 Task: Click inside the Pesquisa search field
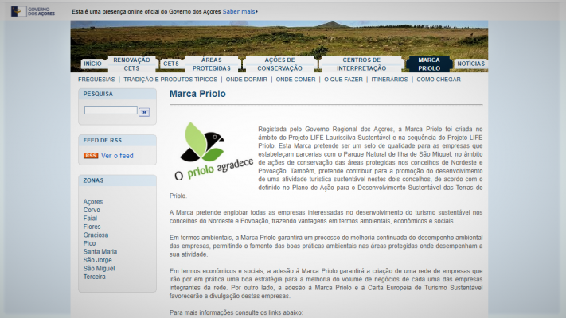(111, 111)
